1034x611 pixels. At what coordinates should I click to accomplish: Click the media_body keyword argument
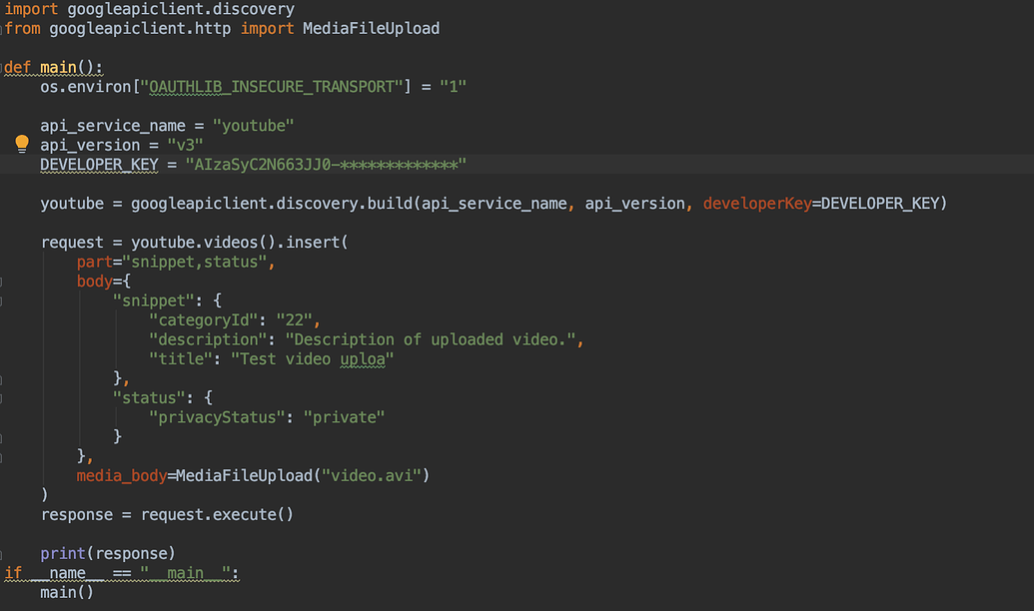[121, 475]
